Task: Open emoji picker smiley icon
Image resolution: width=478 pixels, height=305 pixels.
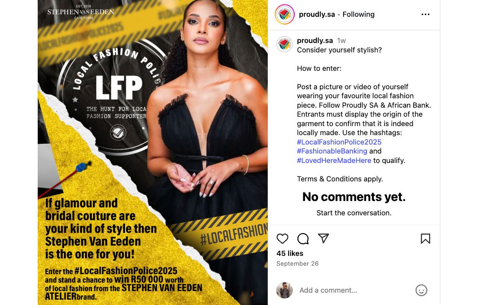Action: pyautogui.click(x=421, y=290)
